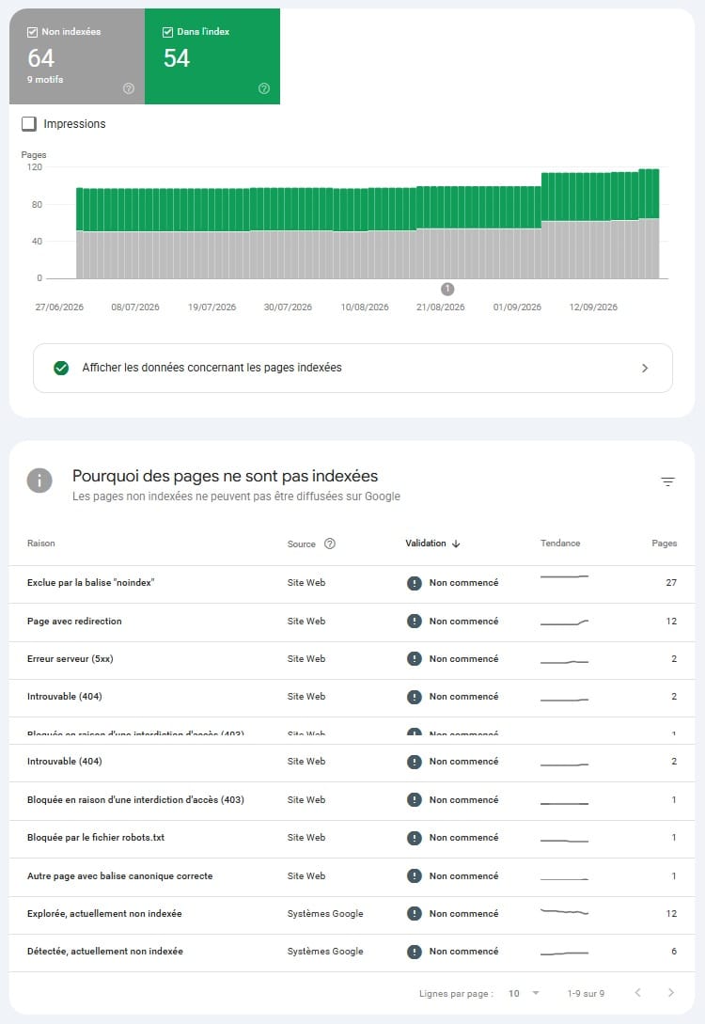This screenshot has height=1024, width=705.
Task: Click the status icon in the balise canonique row
Action: coord(414,876)
